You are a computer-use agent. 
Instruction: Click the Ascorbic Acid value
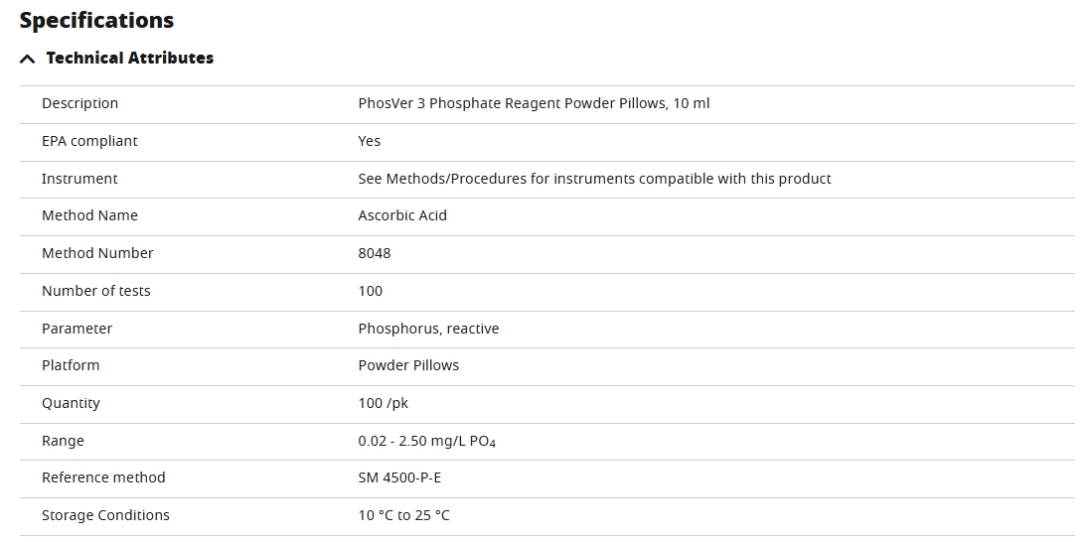(x=402, y=215)
